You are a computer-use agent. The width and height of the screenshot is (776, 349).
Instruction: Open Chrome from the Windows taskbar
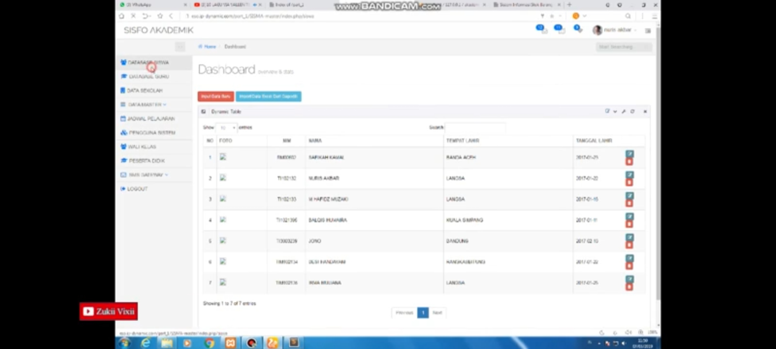[x=209, y=343]
